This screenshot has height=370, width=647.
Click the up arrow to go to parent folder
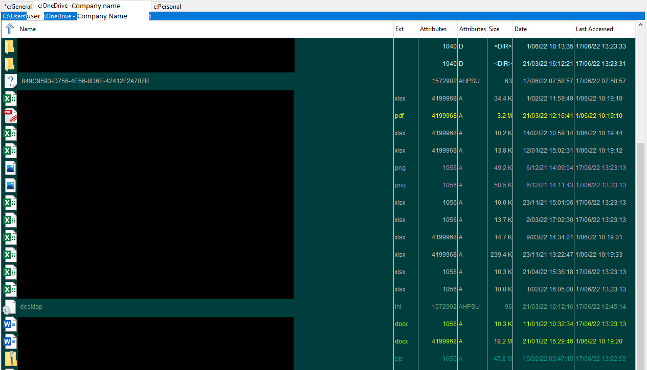pos(9,29)
